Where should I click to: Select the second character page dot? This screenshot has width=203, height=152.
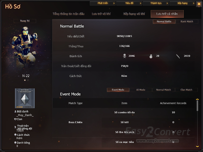point(28,80)
